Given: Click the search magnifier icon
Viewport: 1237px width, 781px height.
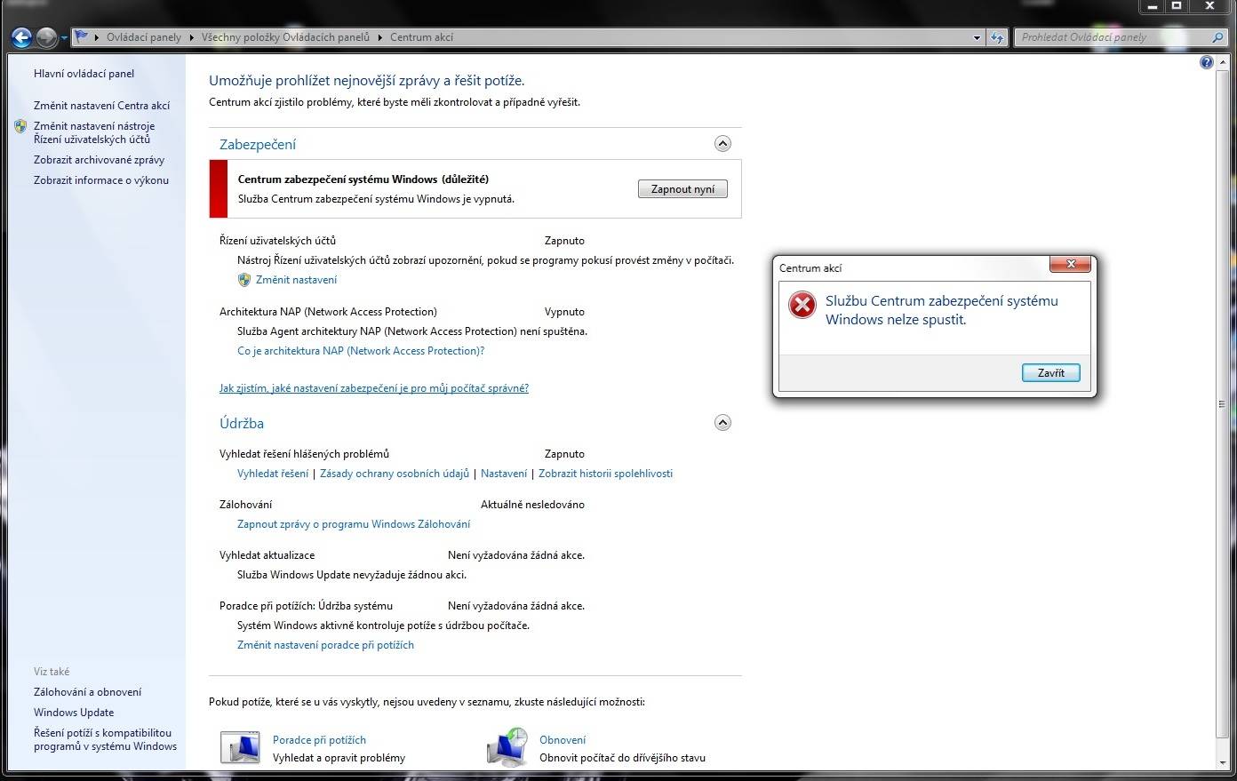Looking at the screenshot, I should (x=1217, y=37).
